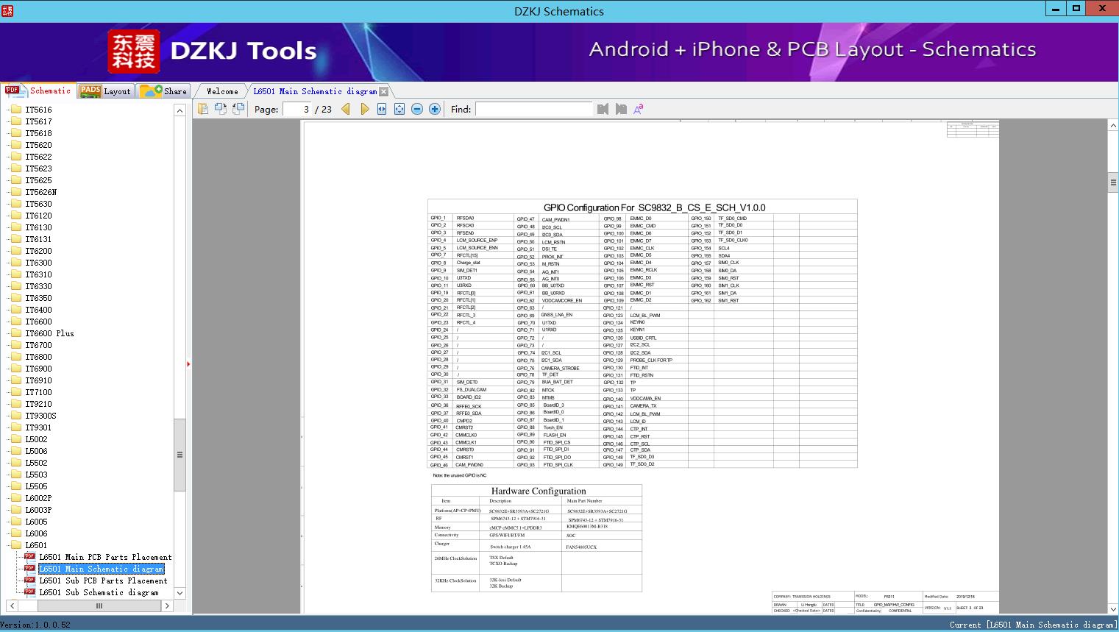Click the GPIO Configuration table title
The width and height of the screenshot is (1119, 632).
(x=655, y=207)
